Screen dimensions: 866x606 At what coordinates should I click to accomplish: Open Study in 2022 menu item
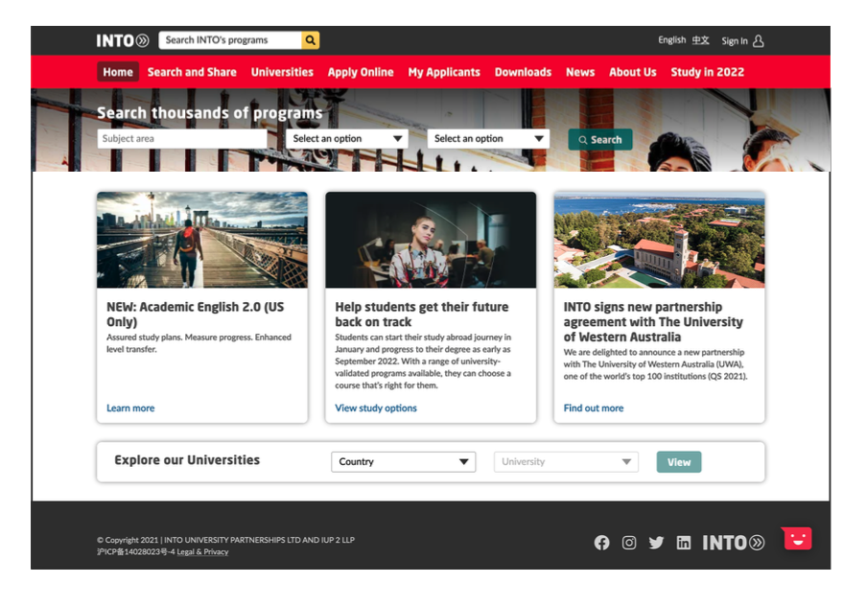tap(708, 72)
